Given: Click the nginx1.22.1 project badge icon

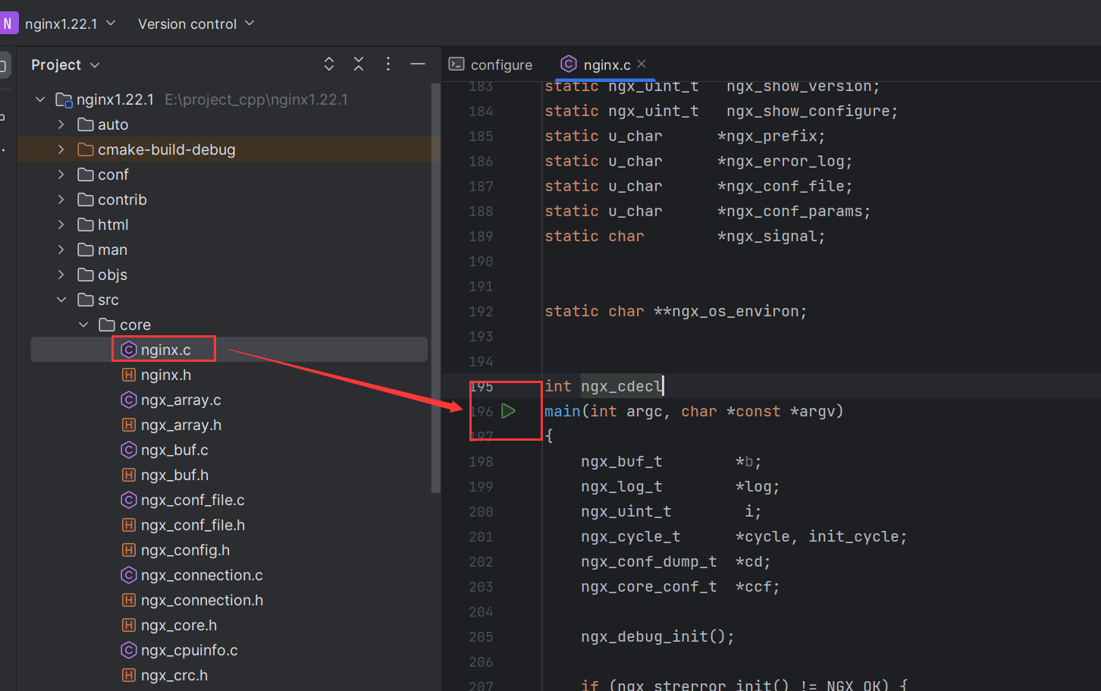Looking at the screenshot, I should [x=8, y=24].
